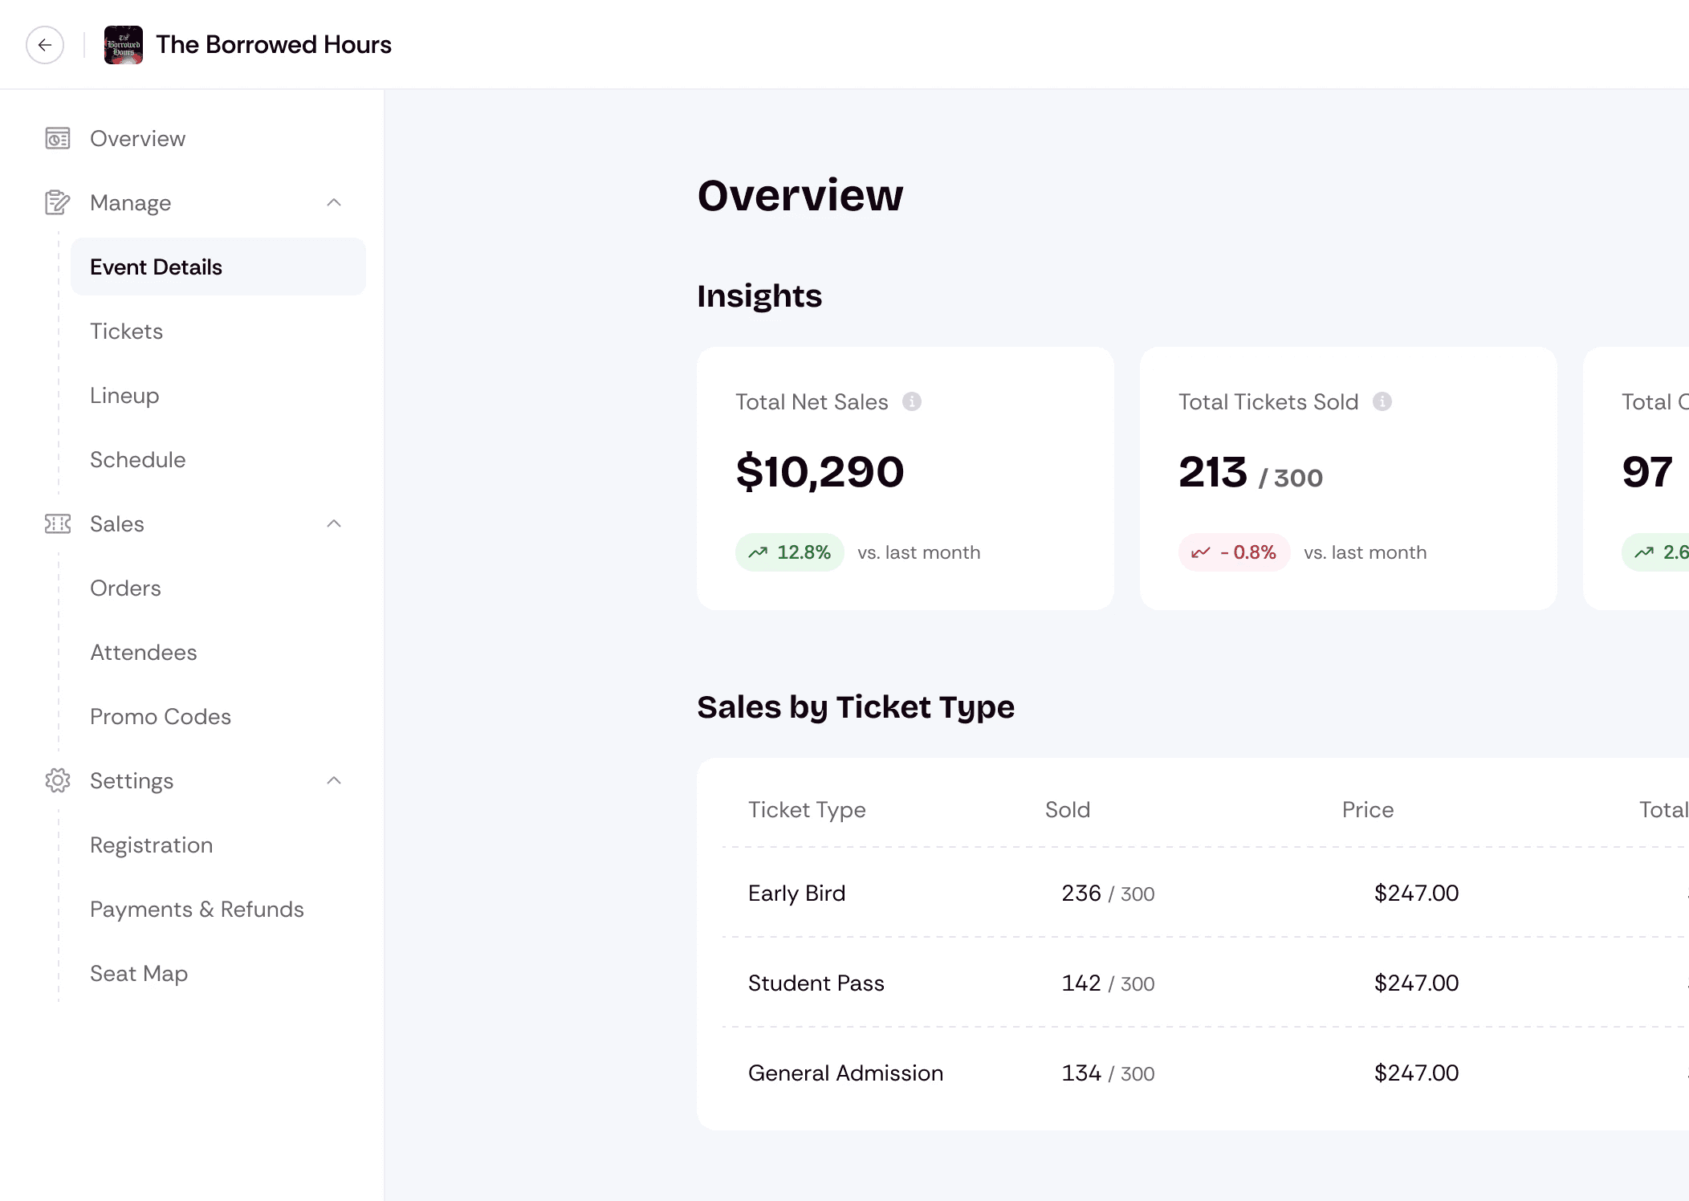Image resolution: width=1689 pixels, height=1201 pixels.
Task: Select the General Admission row
Action: click(1204, 1073)
